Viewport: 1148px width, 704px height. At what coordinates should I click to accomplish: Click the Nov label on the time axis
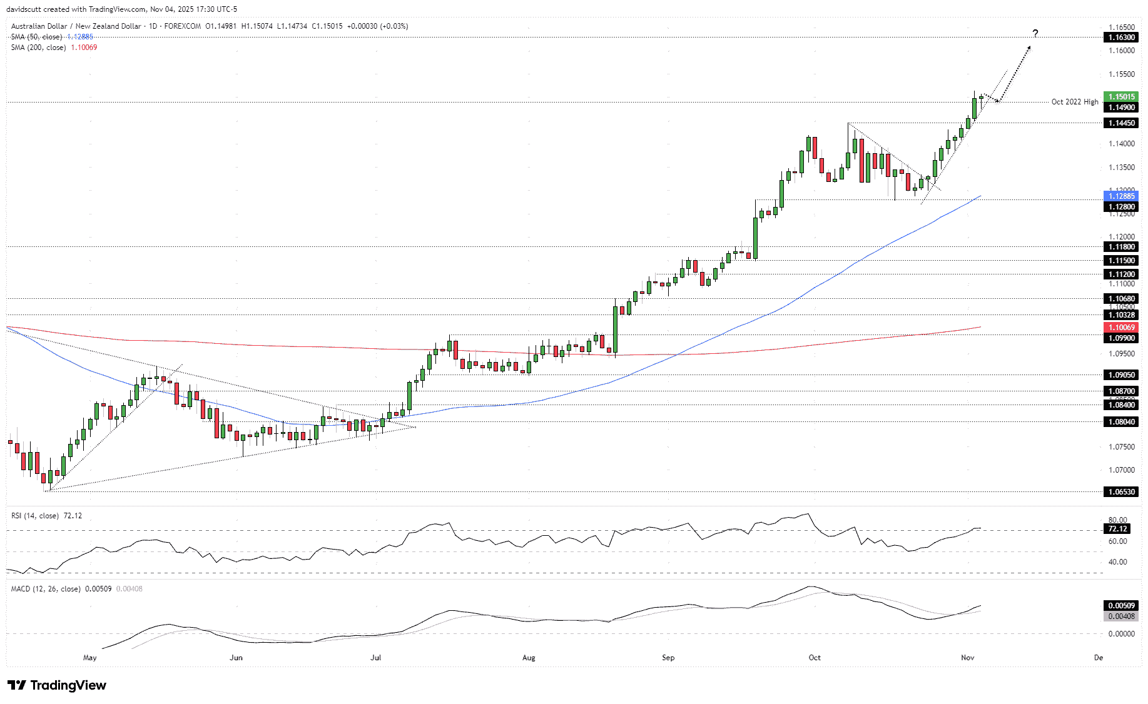coord(967,658)
